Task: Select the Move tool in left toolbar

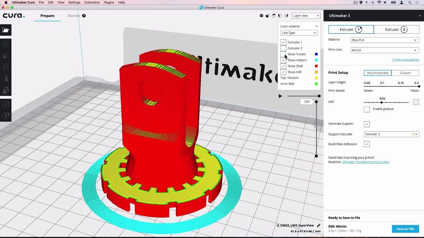Action: click(6, 44)
